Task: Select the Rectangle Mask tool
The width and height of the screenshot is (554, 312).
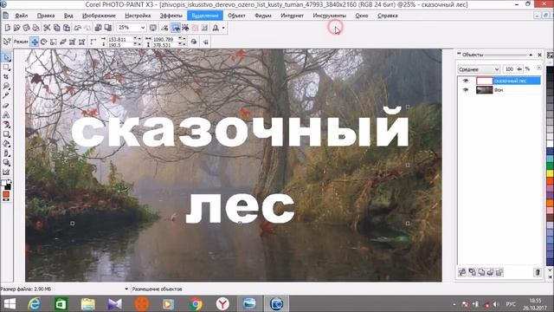Action: 6,67
